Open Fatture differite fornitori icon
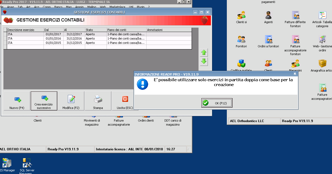332x174 pixels. (x=295, y=15)
